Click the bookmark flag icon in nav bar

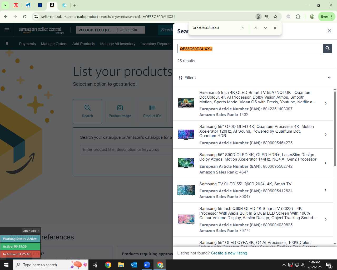click(x=7, y=44)
